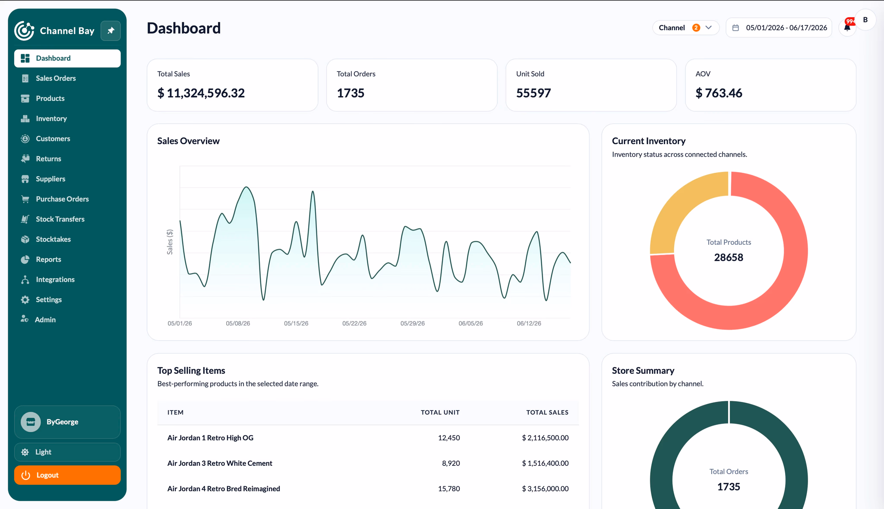Open Returns page link
Image resolution: width=884 pixels, height=509 pixels.
click(x=67, y=158)
